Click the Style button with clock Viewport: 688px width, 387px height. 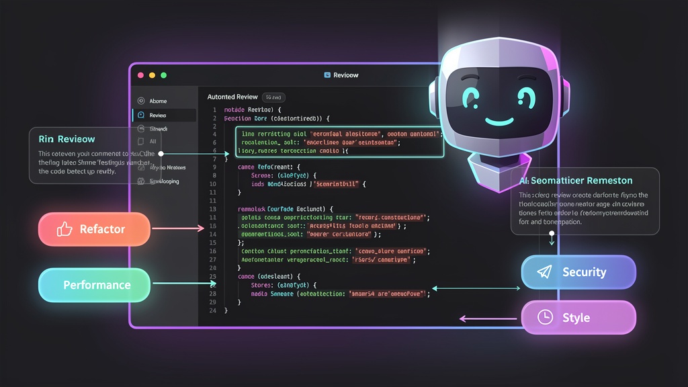click(578, 317)
